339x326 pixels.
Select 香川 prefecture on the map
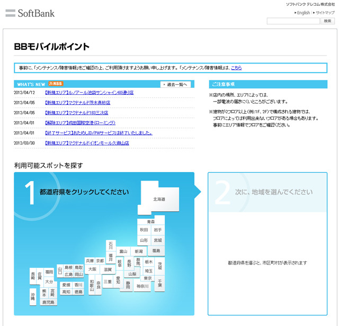click(78, 285)
